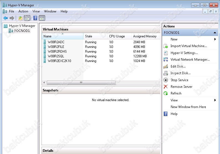This screenshot has width=220, height=154.
Task: Open the Action menu
Action: pyautogui.click(x=23, y=11)
